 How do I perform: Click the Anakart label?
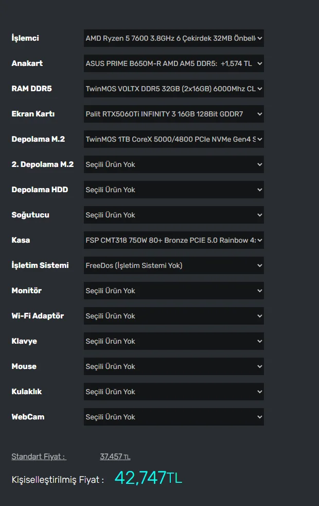click(27, 63)
